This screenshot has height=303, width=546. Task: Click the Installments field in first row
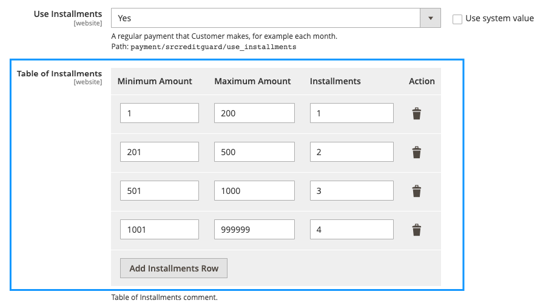(352, 113)
